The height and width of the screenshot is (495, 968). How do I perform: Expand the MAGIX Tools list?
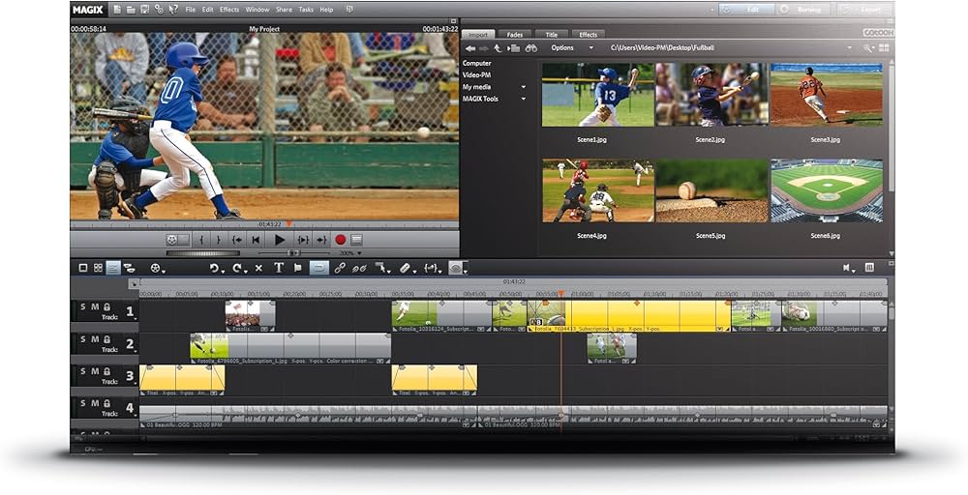click(524, 99)
